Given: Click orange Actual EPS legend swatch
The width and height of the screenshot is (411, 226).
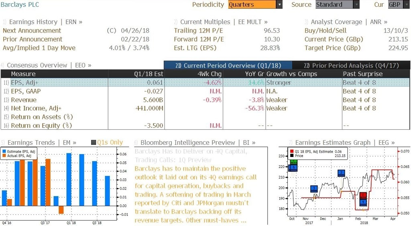Looking at the screenshot, I should [4, 156].
